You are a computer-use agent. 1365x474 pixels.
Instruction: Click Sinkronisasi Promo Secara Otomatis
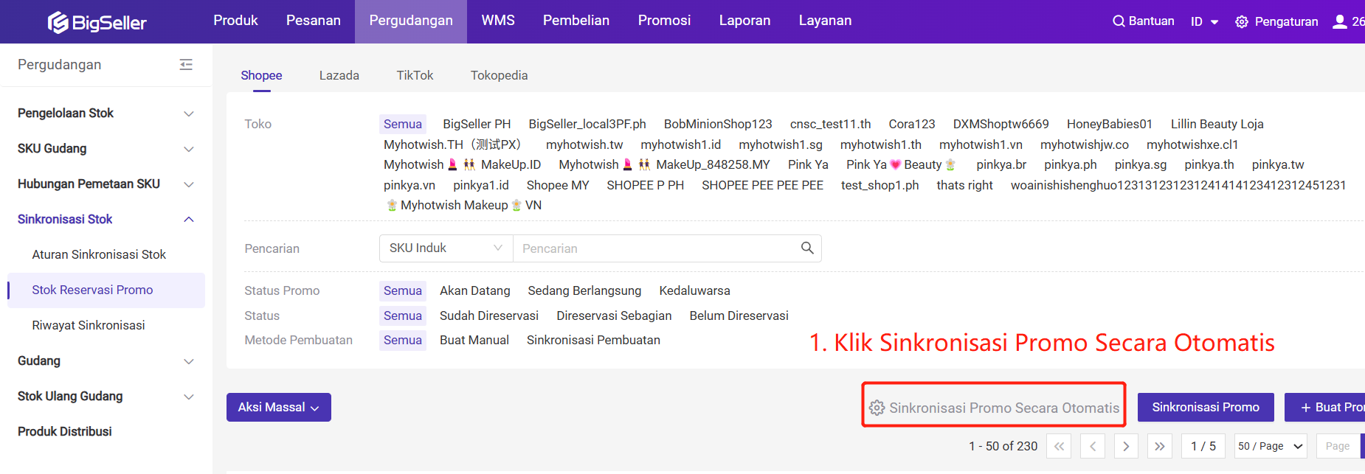click(x=994, y=408)
